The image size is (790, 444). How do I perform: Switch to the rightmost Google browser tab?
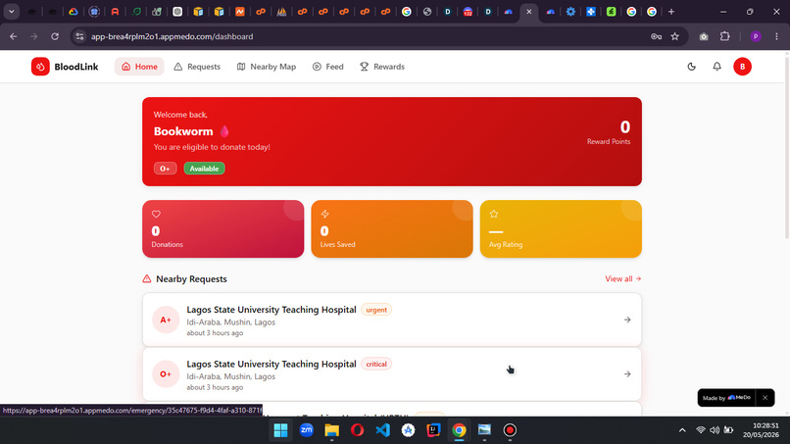coord(652,12)
